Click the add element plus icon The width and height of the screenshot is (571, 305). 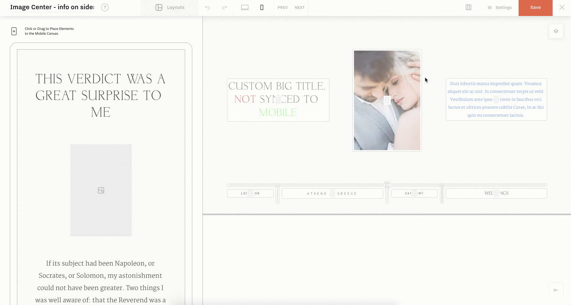(14, 31)
